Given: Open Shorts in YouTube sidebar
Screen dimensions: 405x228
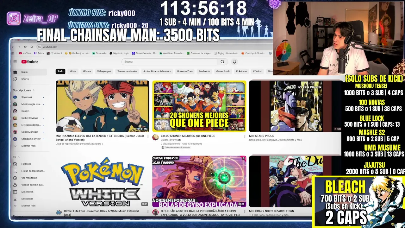Looking at the screenshot, I should pyautogui.click(x=30, y=79).
